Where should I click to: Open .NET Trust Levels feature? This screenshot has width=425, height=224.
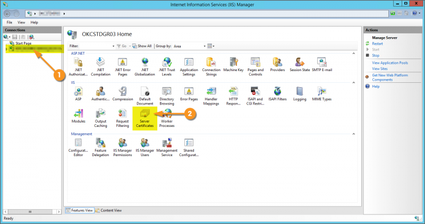(167, 67)
